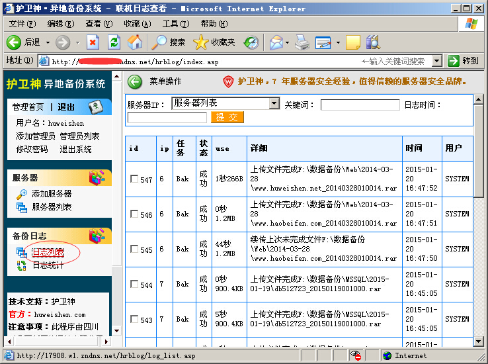Open the 工具(T) menu

click(176, 24)
